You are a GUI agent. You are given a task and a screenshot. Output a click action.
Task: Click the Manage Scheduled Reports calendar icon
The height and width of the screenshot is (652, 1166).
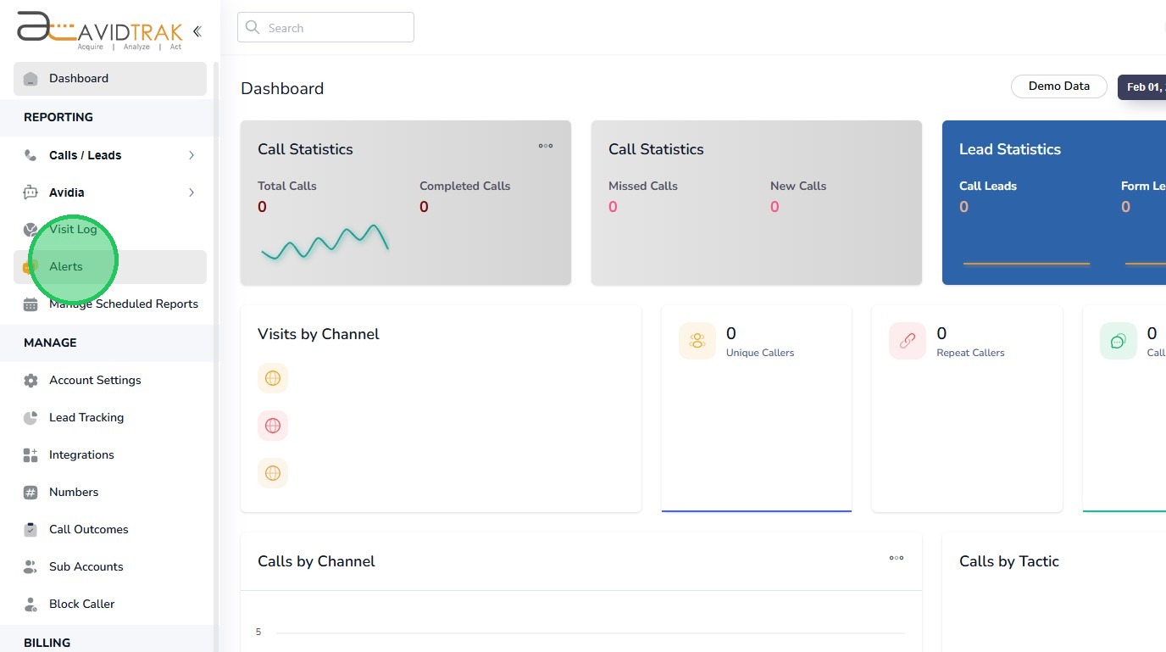tap(31, 304)
